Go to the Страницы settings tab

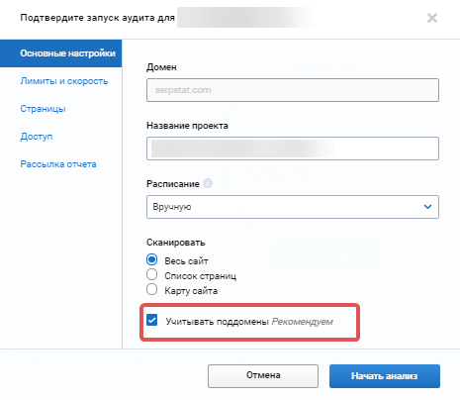click(43, 109)
